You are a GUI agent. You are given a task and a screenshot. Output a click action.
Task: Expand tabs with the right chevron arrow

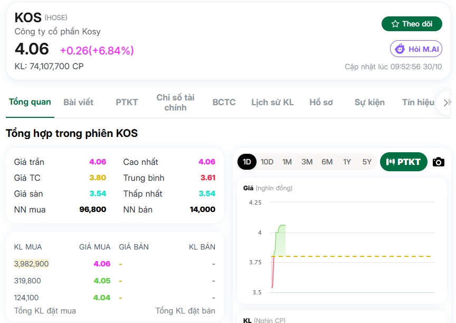click(x=445, y=103)
